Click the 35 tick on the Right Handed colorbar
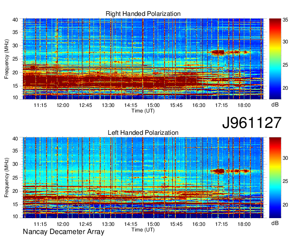 point(285,20)
